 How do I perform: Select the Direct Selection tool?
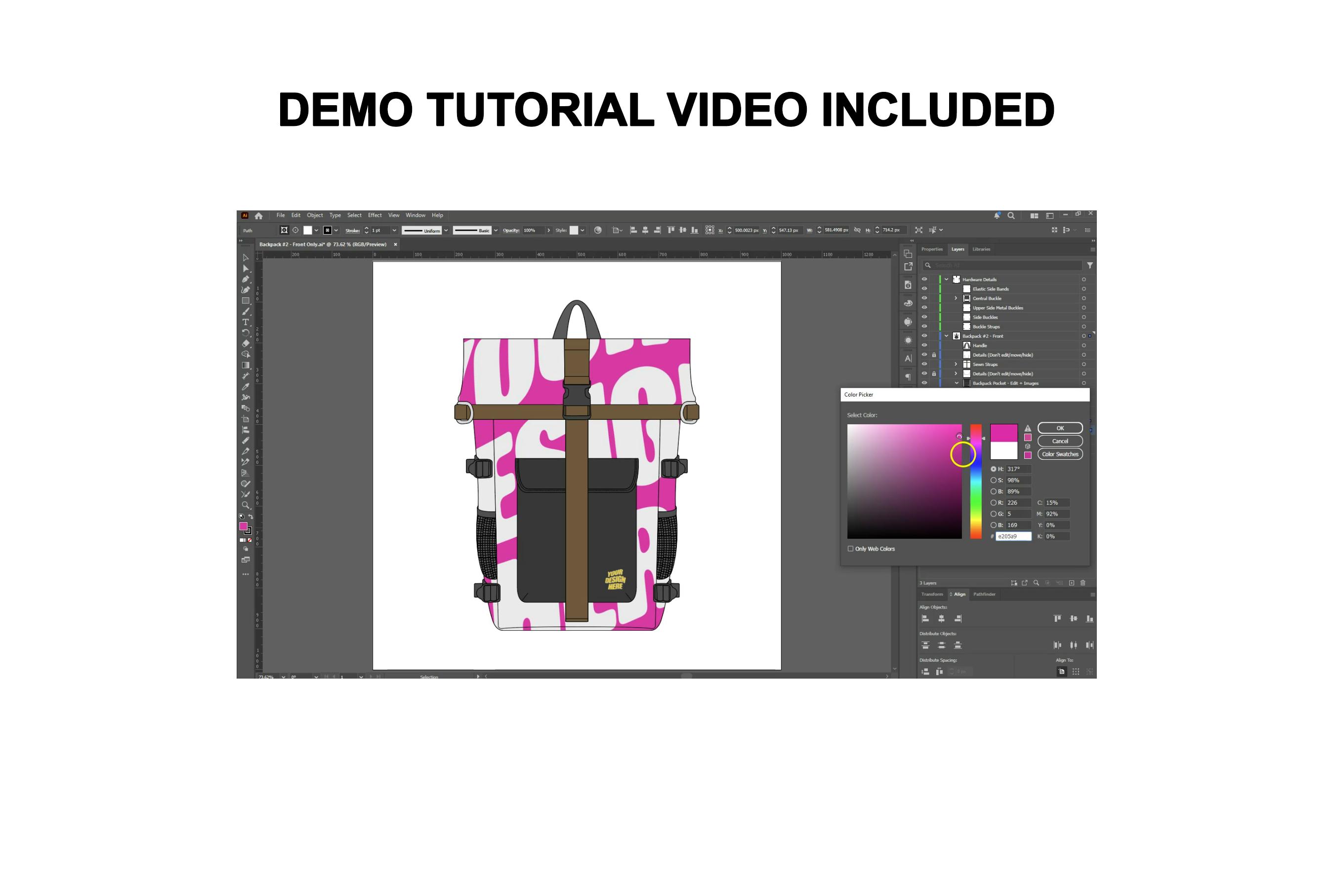tap(246, 269)
